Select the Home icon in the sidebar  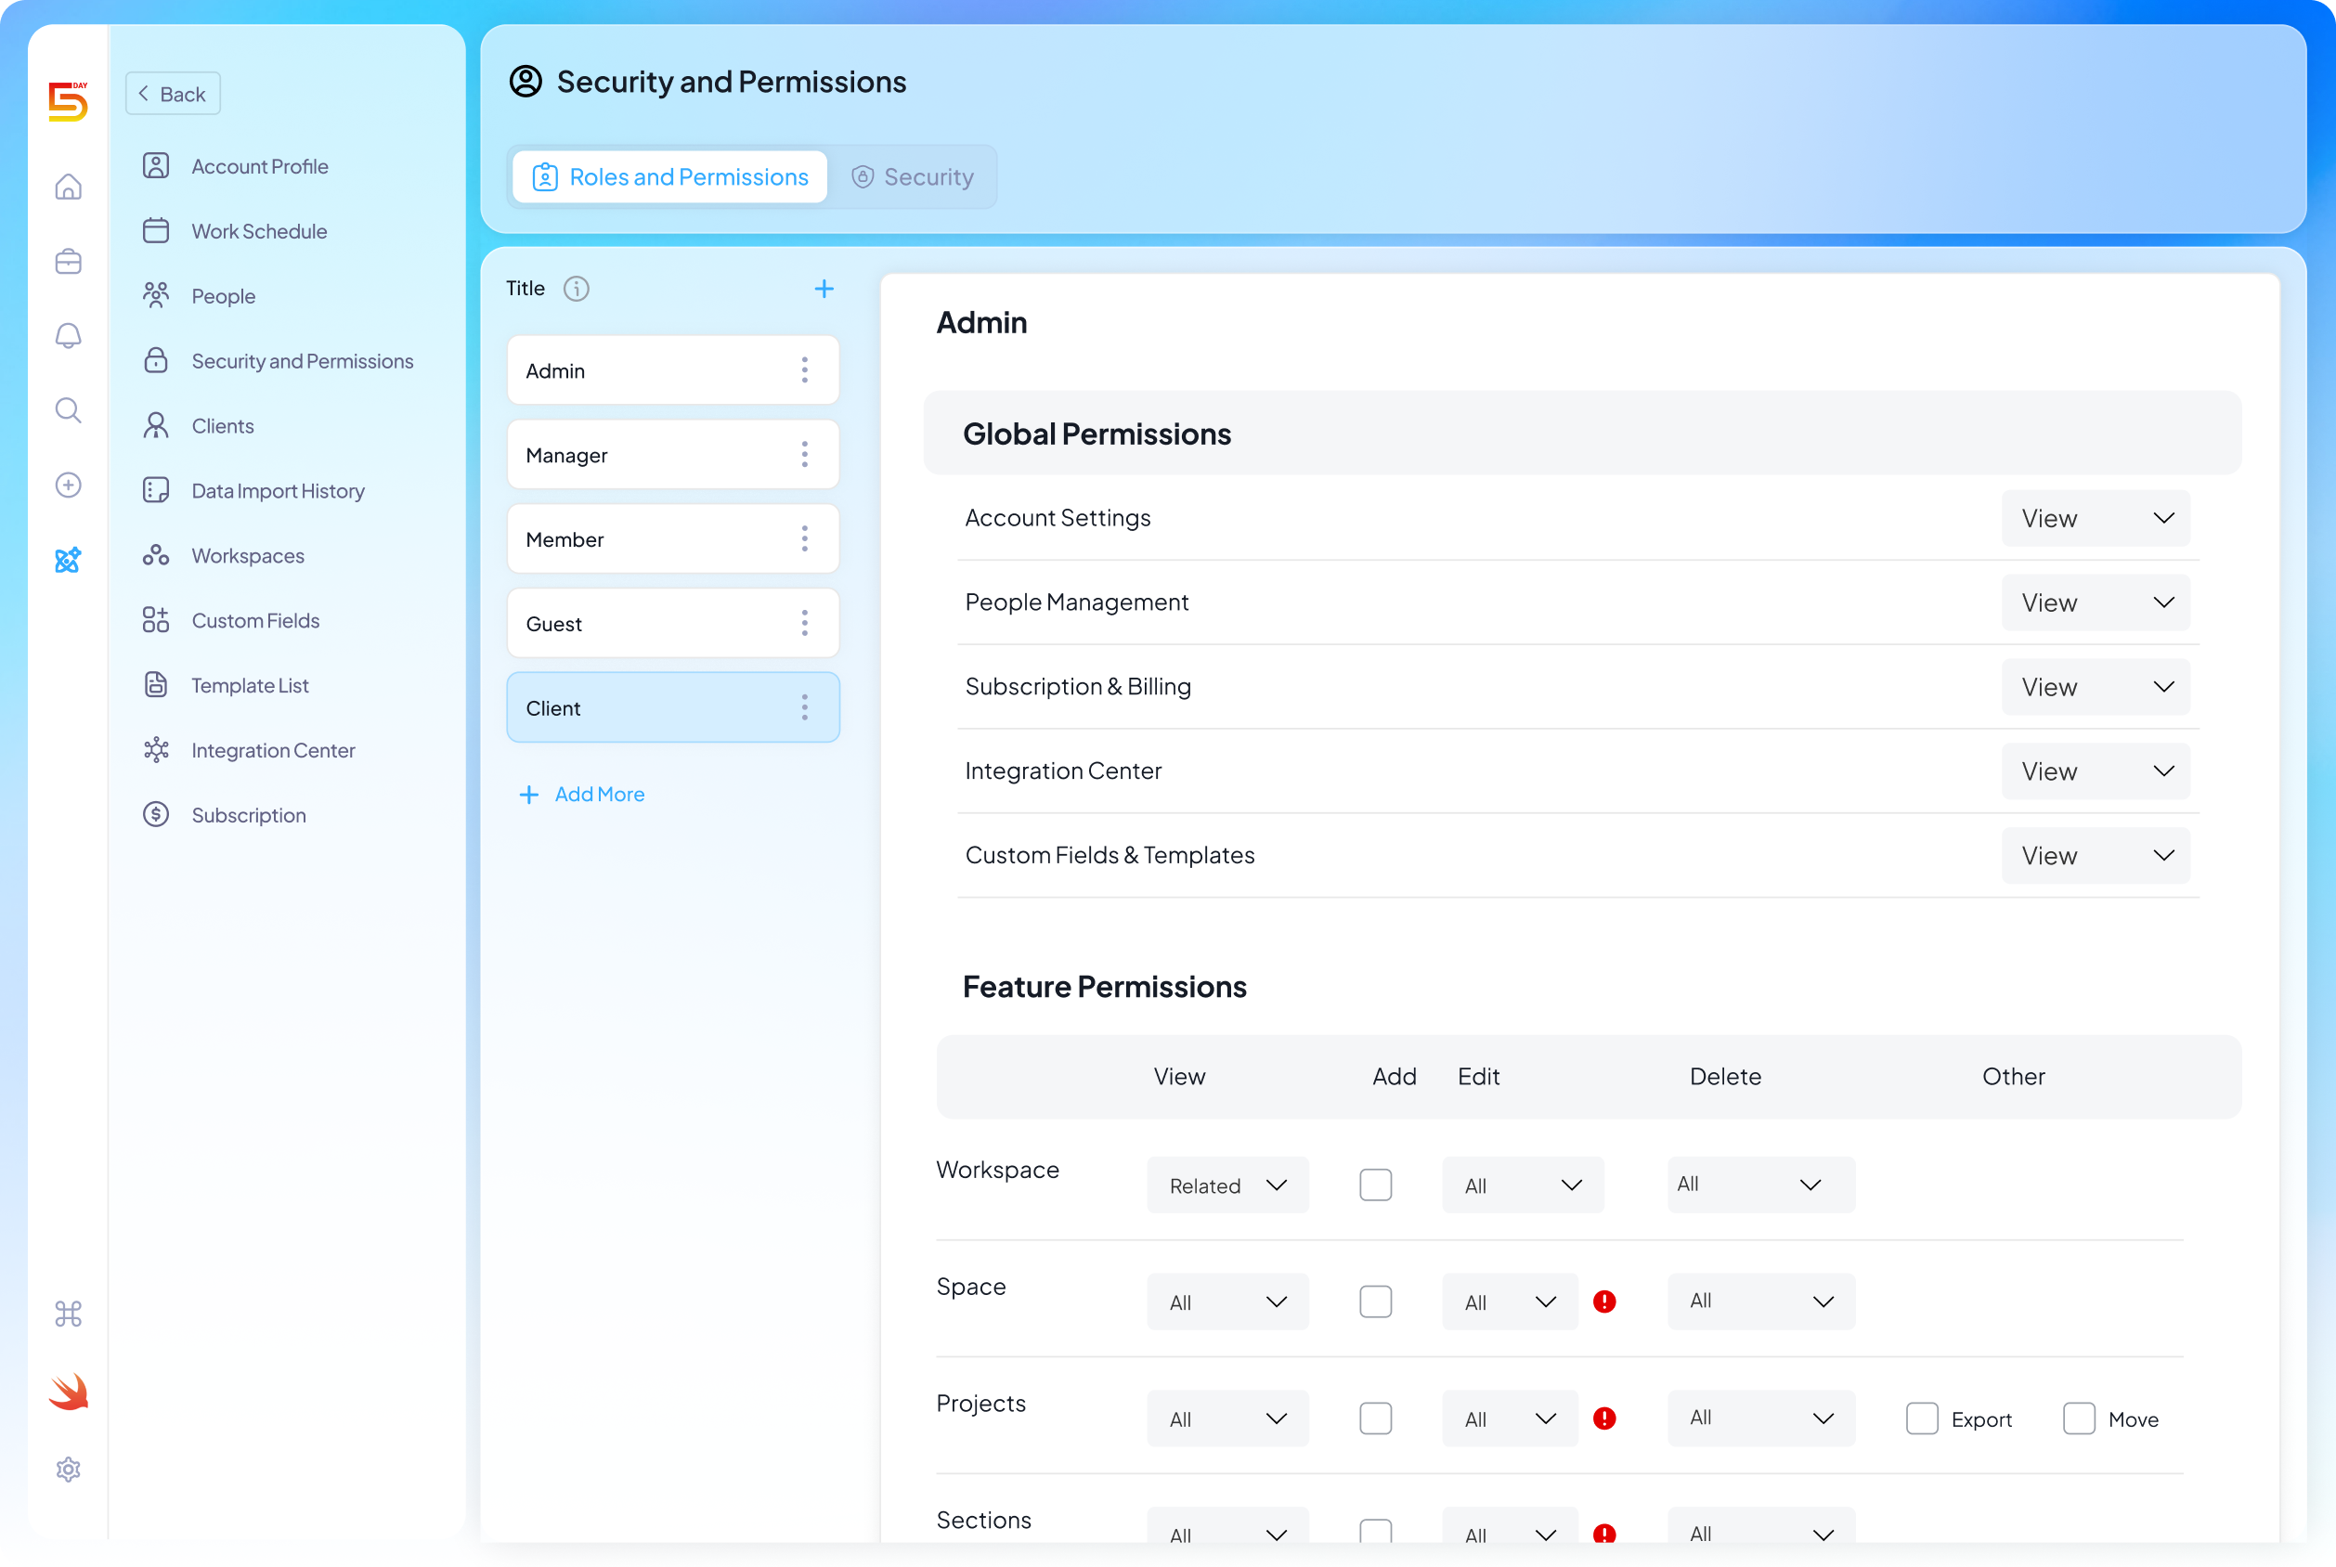[x=67, y=187]
